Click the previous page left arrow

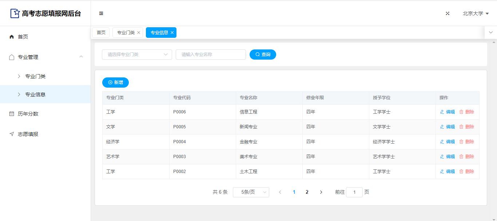coord(280,192)
